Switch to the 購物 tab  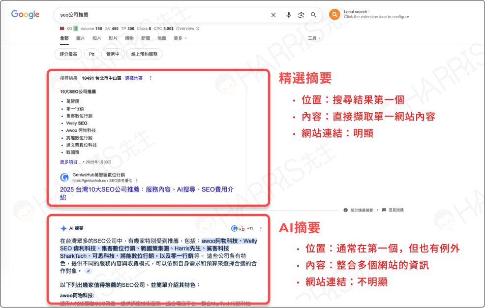coord(129,38)
